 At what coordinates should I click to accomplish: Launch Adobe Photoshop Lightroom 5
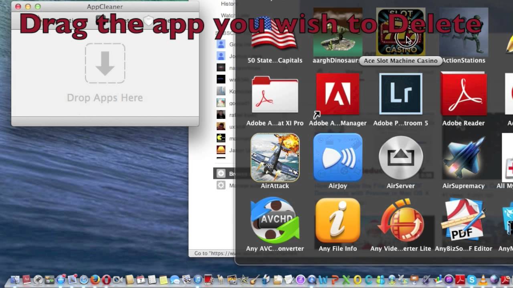tap(401, 94)
